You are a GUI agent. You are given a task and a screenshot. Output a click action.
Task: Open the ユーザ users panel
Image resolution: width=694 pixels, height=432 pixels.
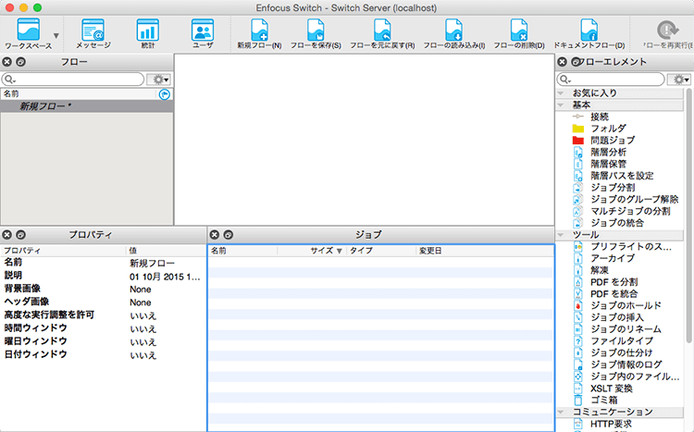(202, 32)
